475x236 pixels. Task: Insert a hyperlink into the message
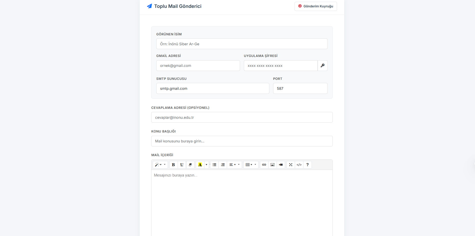(x=264, y=165)
